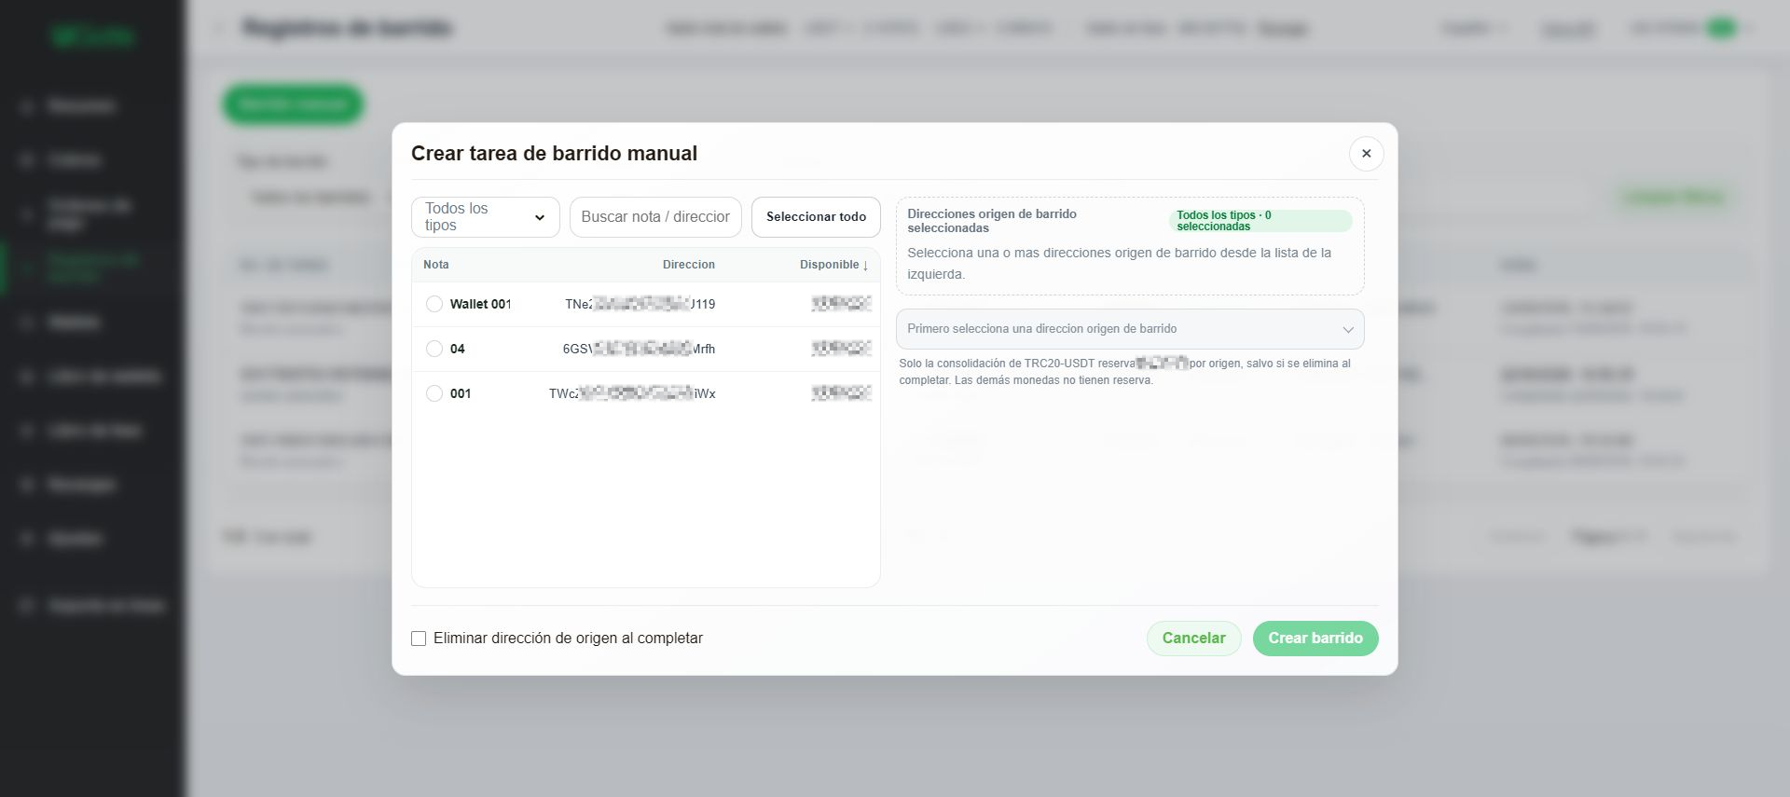Sort by the Disponible column header
This screenshot has height=797, width=1790.
coord(833,265)
